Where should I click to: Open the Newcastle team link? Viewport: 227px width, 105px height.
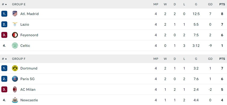click(x=29, y=100)
